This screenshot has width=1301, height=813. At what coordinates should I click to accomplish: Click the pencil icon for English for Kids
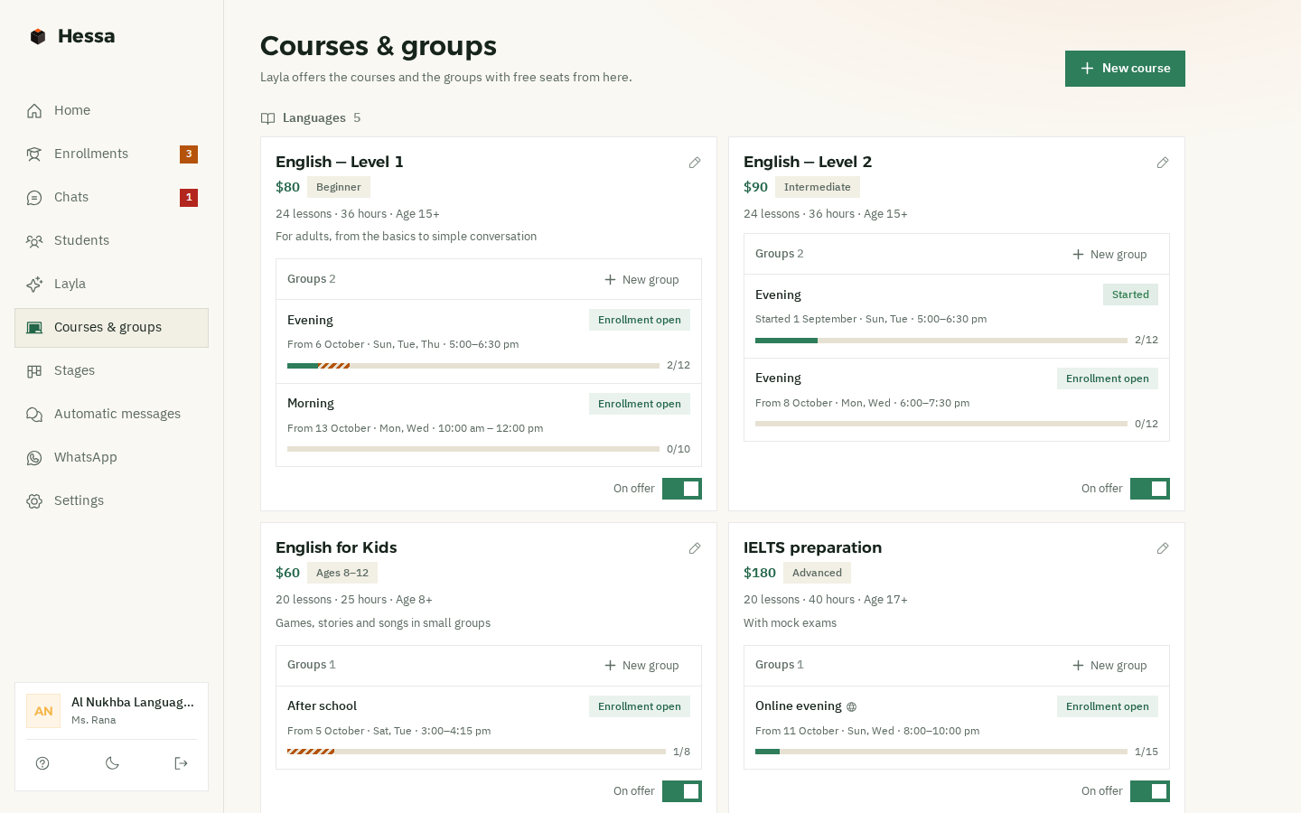coord(695,548)
